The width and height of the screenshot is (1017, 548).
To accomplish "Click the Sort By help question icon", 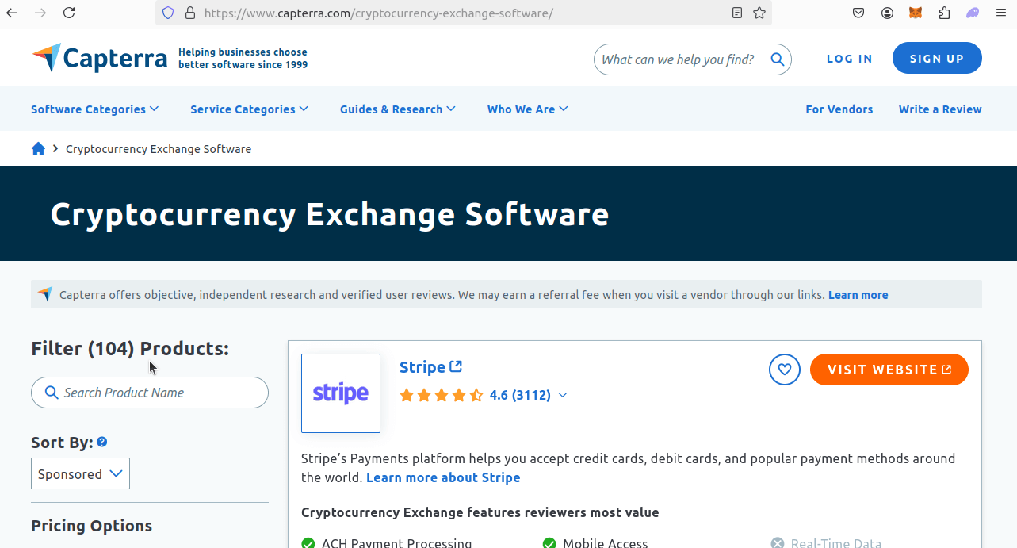I will coord(102,443).
